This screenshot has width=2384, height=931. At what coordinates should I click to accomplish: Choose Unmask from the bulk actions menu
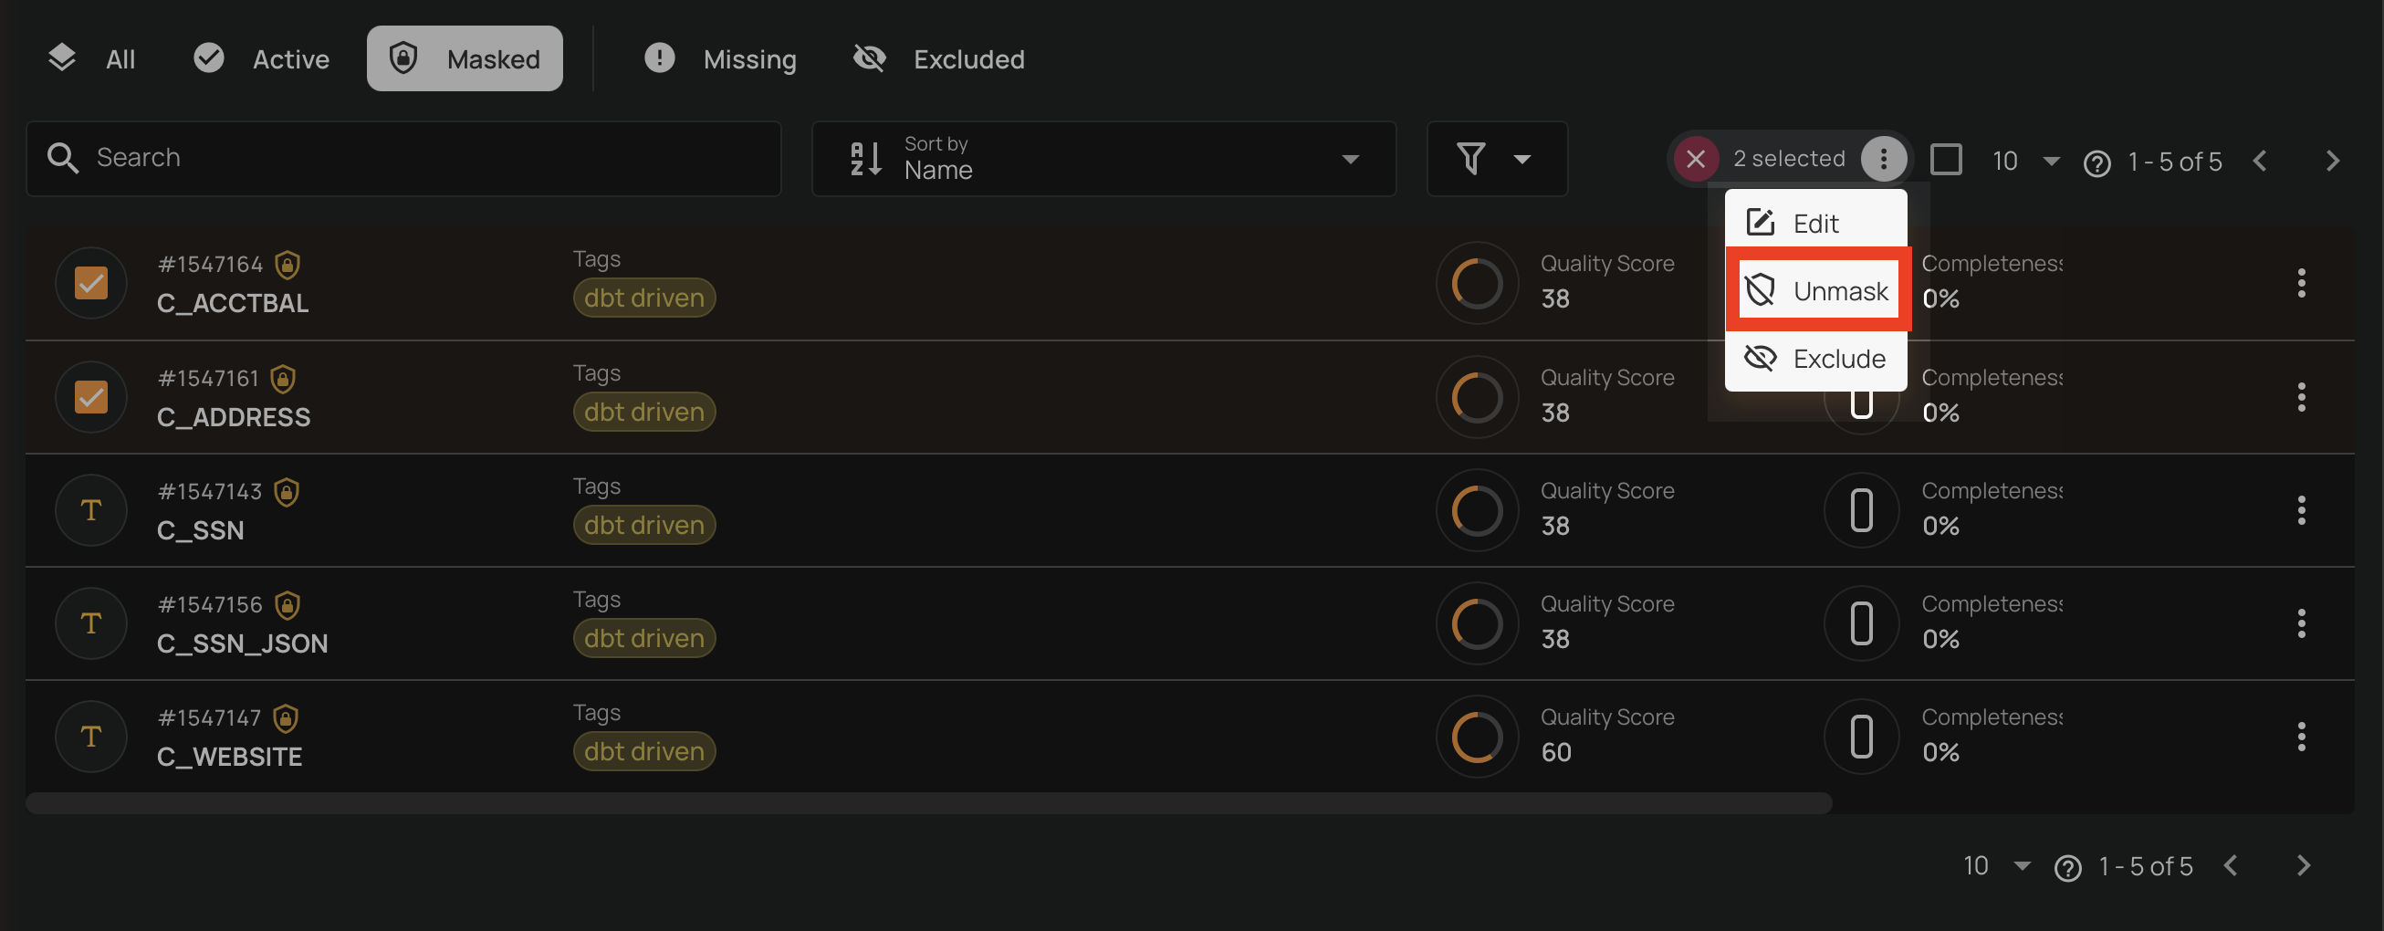(x=1816, y=290)
